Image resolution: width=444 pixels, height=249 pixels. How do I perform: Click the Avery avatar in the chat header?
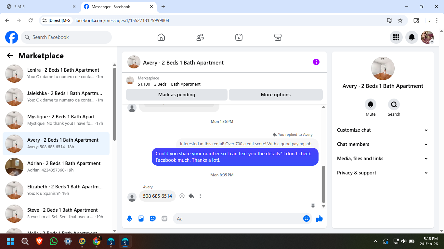click(x=134, y=62)
